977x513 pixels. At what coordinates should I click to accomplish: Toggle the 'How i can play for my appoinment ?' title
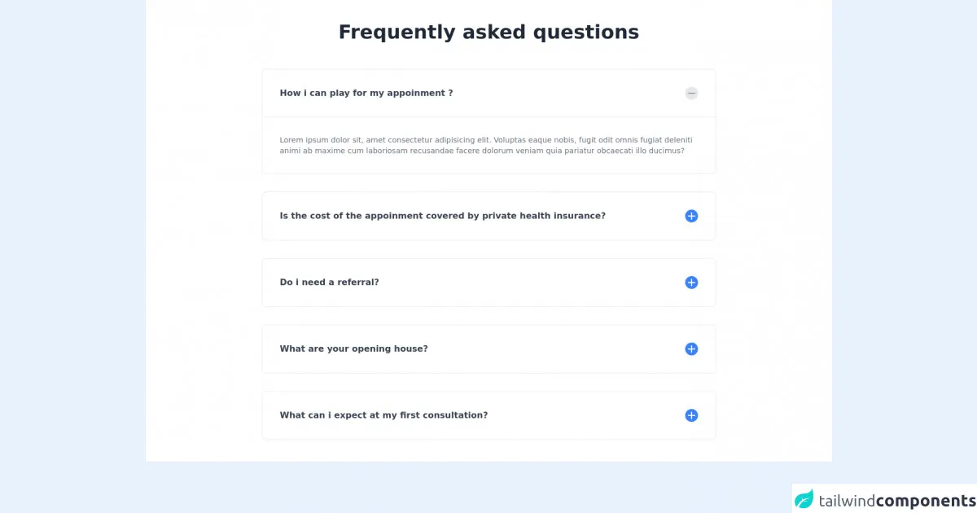[366, 93]
